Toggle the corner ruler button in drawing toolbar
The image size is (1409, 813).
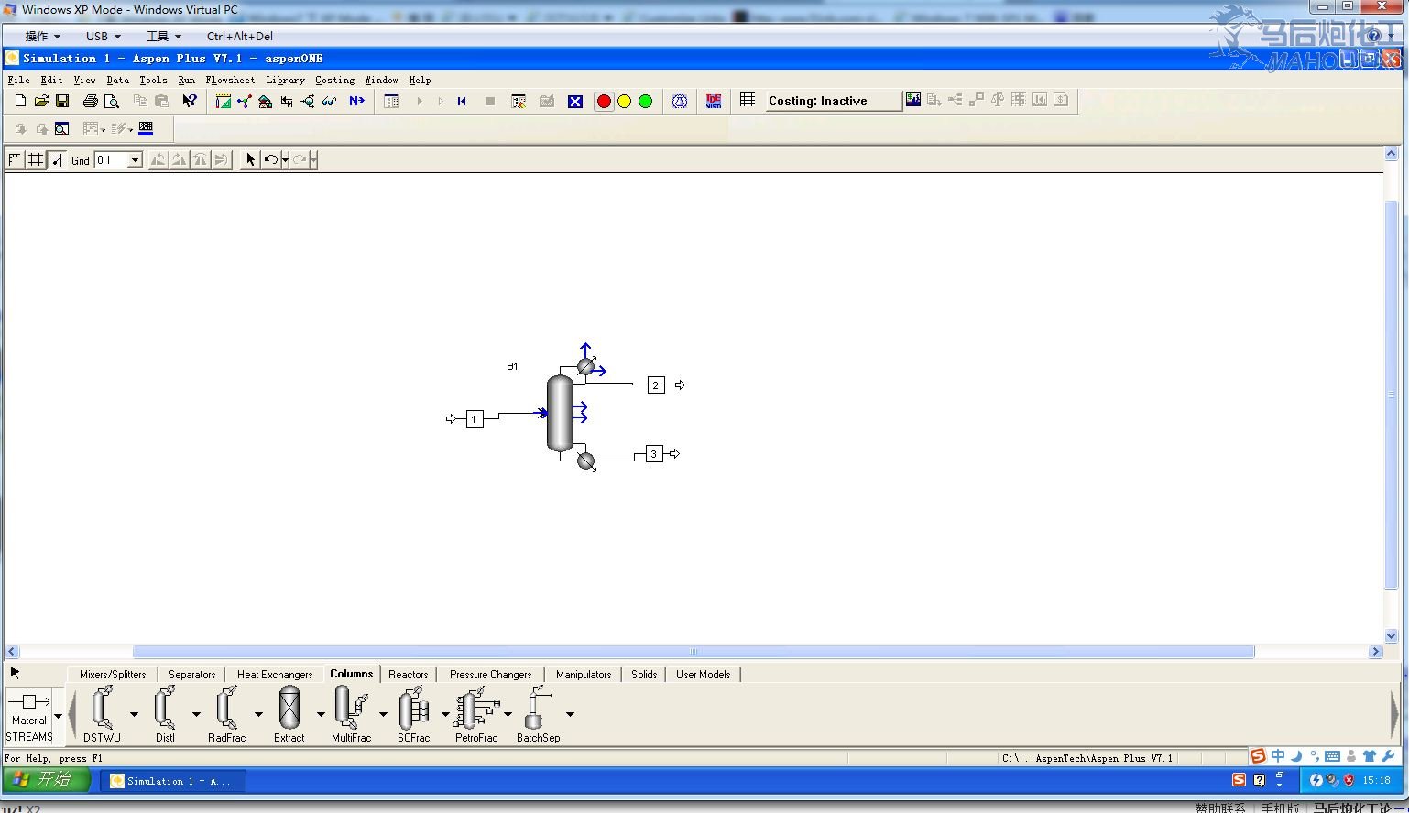tap(15, 159)
